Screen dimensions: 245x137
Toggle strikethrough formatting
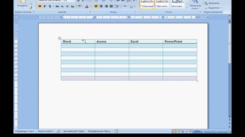[x=57, y=6]
